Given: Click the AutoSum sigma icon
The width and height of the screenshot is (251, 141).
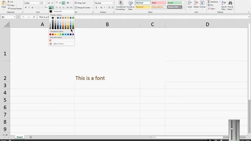Looking at the screenshot, I should coord(209,2).
